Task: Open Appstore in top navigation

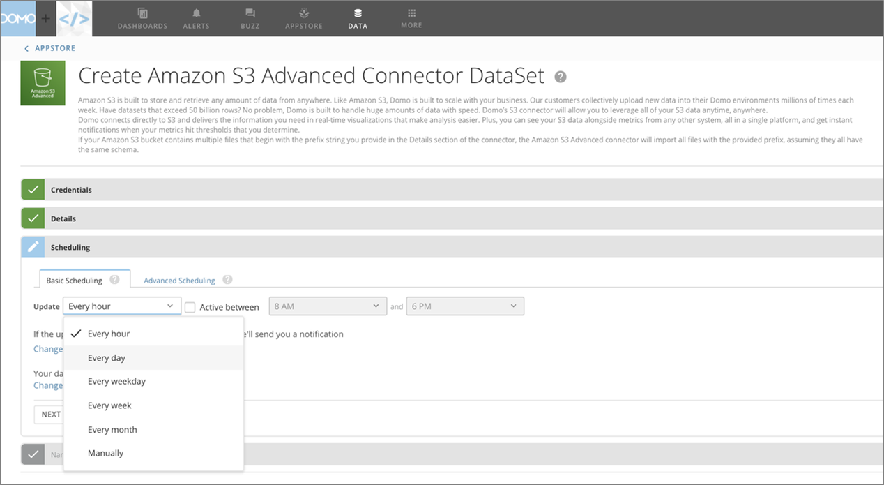Action: [304, 19]
